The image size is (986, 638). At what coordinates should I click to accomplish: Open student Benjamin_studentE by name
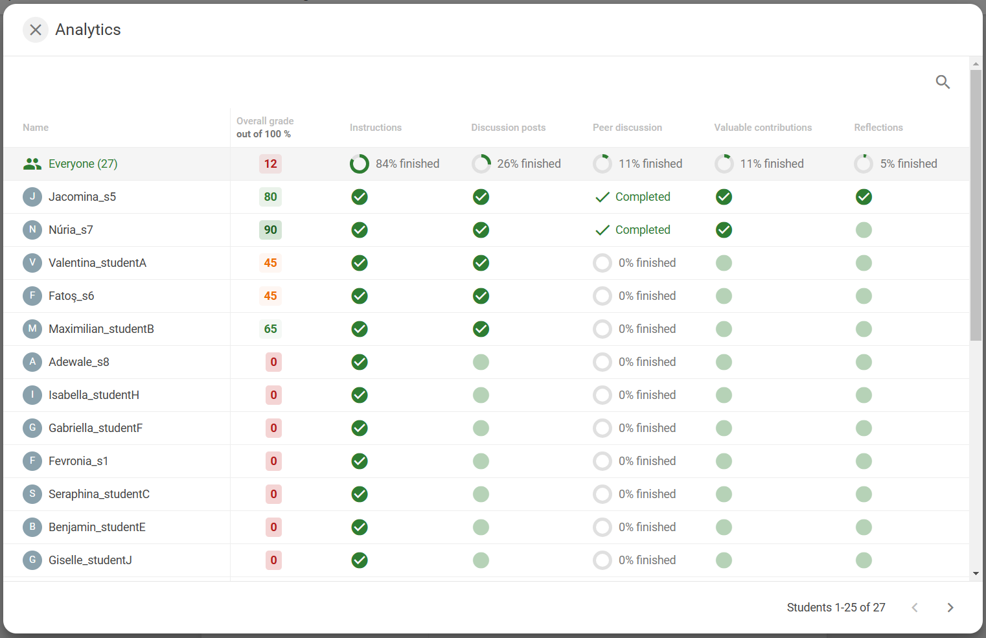pyautogui.click(x=97, y=527)
